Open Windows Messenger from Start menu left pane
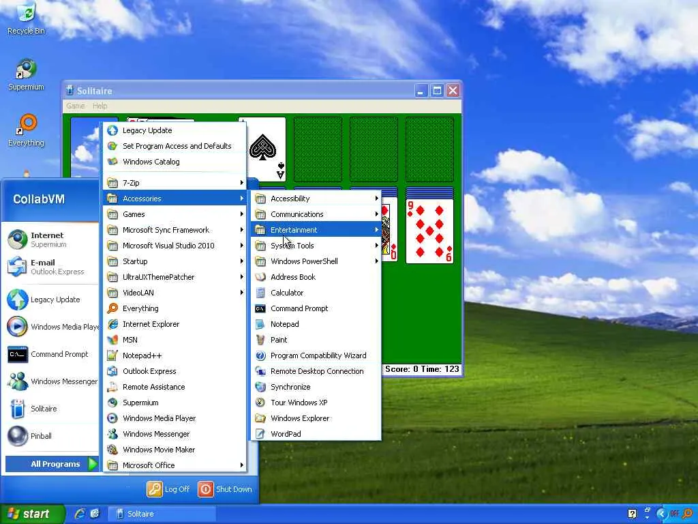Image resolution: width=698 pixels, height=524 pixels. click(x=52, y=381)
